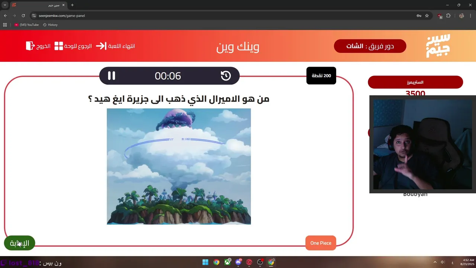The height and width of the screenshot is (268, 476).
Task: Click the 00:06 timer readout
Action: click(x=168, y=76)
